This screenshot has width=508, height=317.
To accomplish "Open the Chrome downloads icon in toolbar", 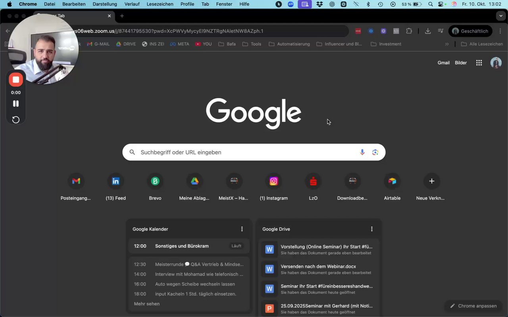I will click(x=428, y=31).
